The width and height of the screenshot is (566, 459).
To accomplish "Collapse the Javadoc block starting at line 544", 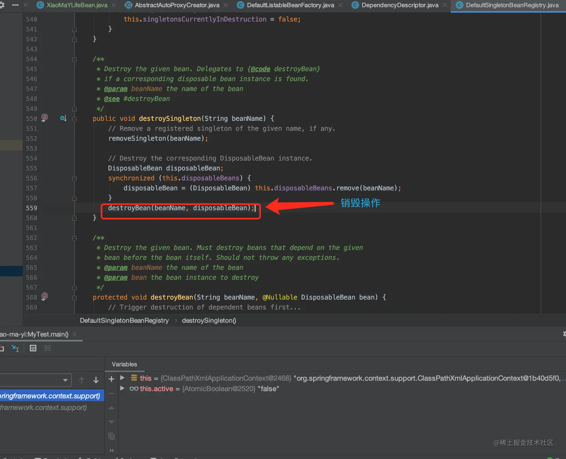I will (x=74, y=60).
